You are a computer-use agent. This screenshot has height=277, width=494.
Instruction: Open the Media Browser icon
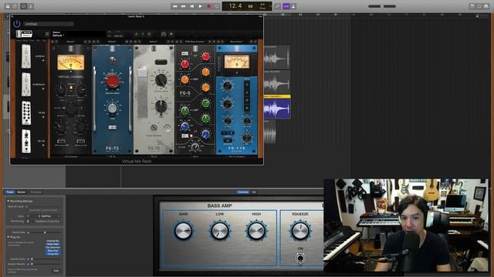(486, 6)
